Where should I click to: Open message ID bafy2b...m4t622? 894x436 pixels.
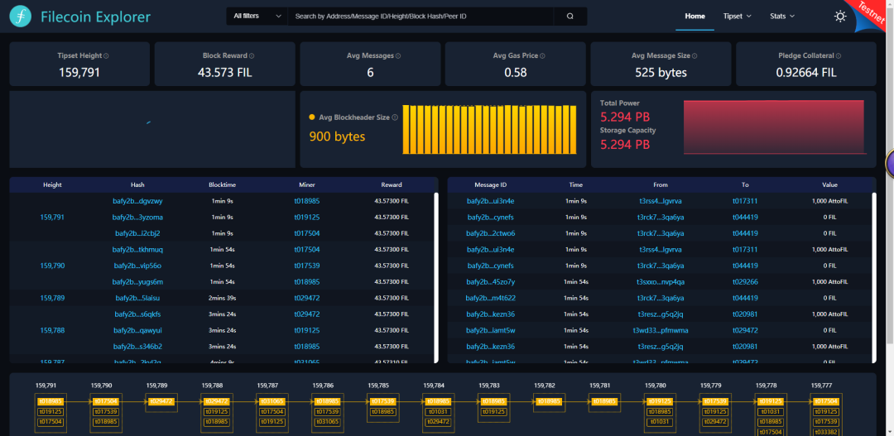[x=490, y=298]
